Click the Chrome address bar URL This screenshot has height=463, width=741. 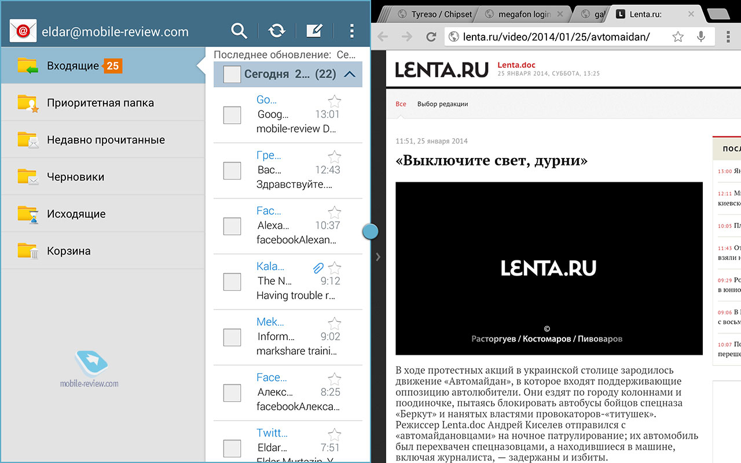coord(556,37)
